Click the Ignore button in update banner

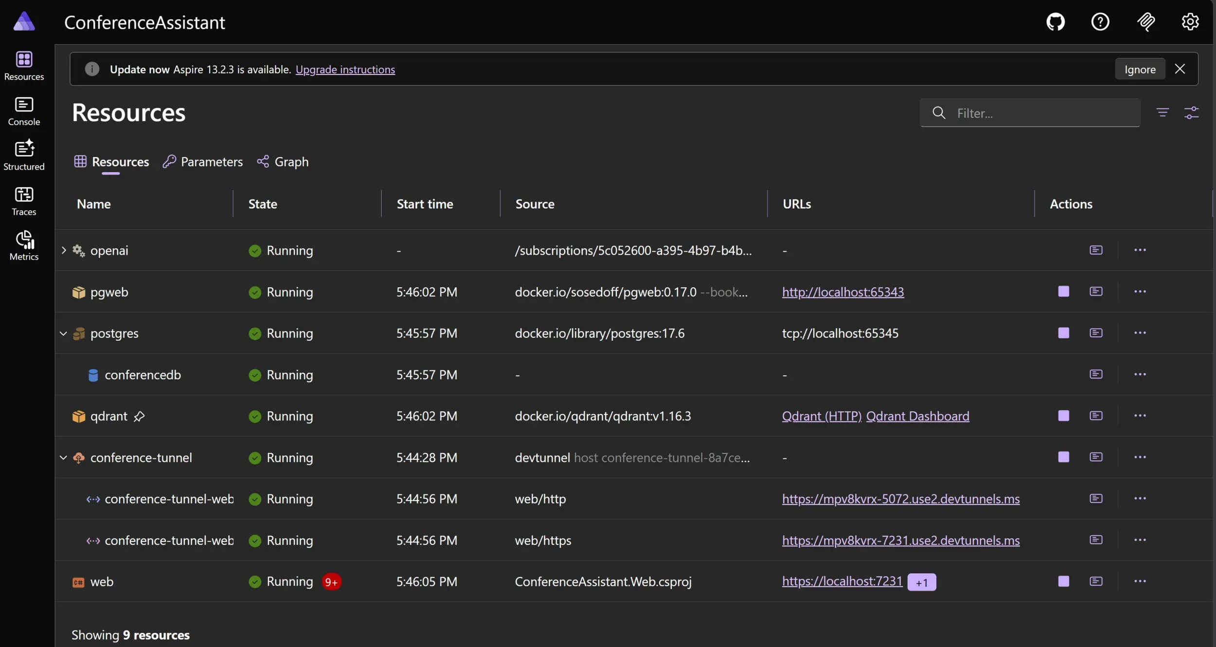coord(1140,69)
